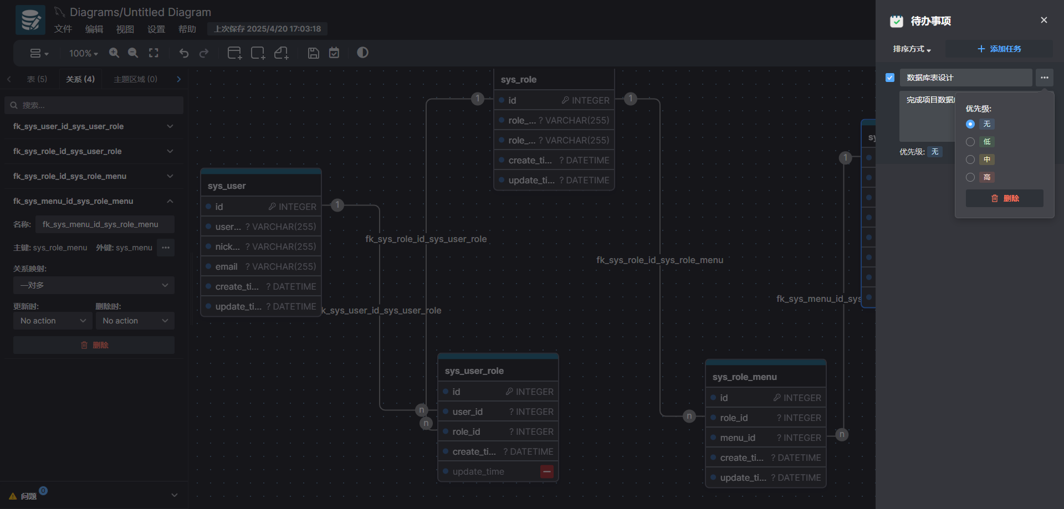
Task: Click the 添加任务 button
Action: click(x=999, y=49)
